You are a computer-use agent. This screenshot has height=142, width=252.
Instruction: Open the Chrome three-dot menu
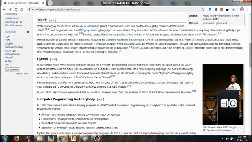pyautogui.click(x=248, y=9)
